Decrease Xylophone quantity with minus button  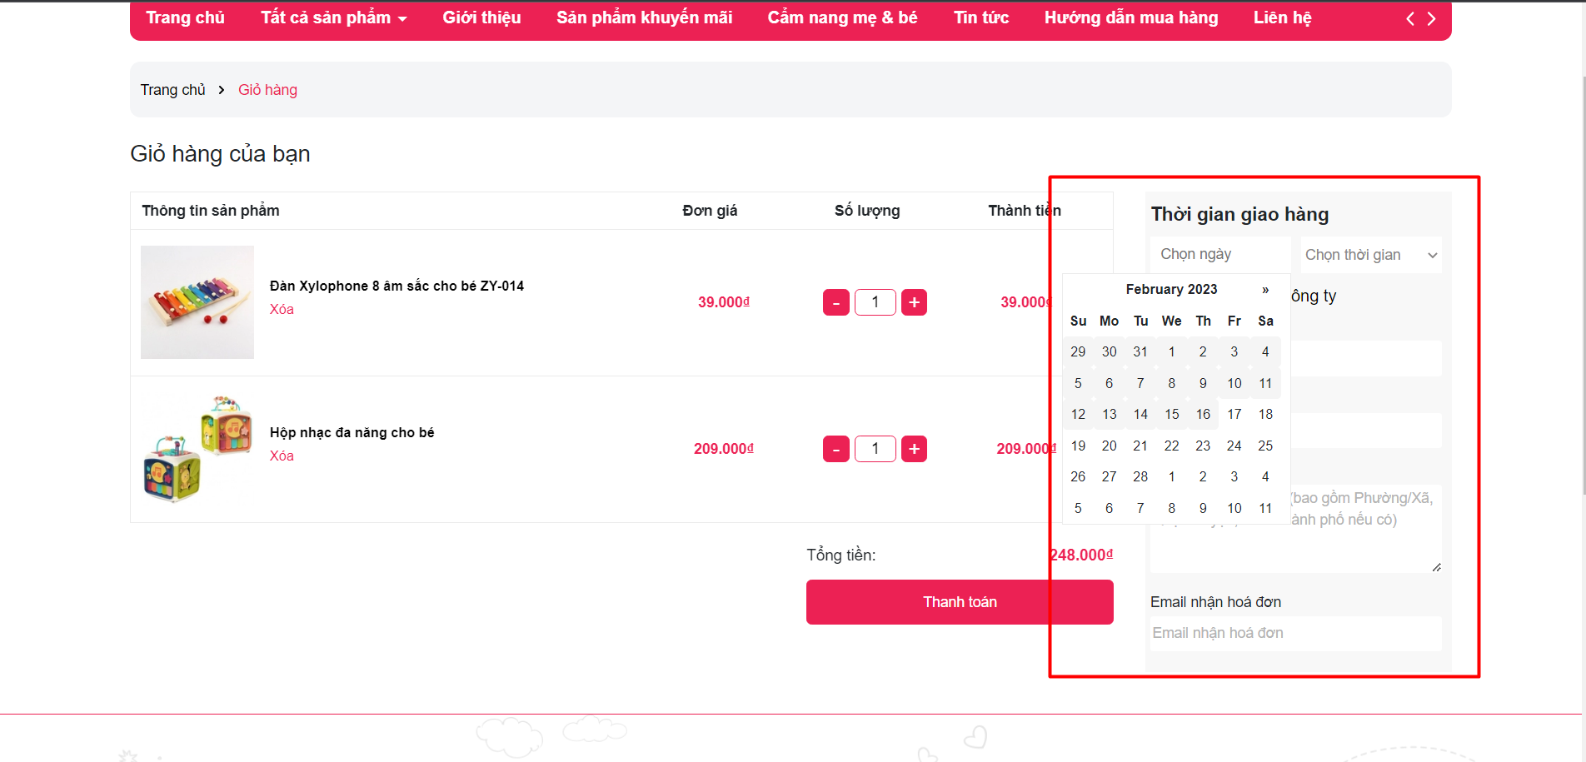pos(835,302)
